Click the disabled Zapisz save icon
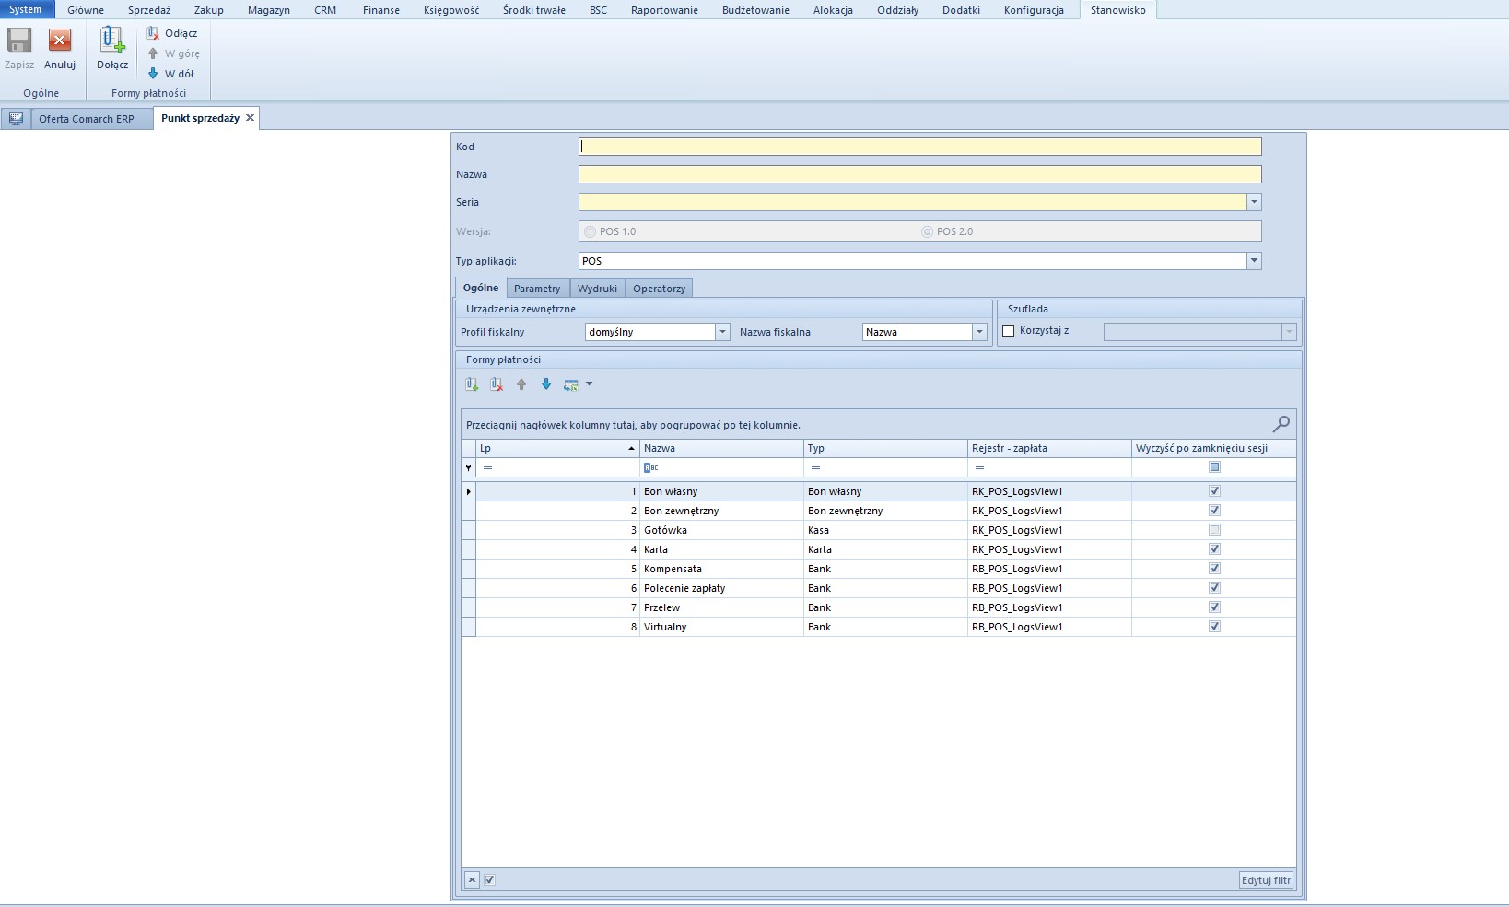The width and height of the screenshot is (1509, 907). pyautogui.click(x=19, y=41)
